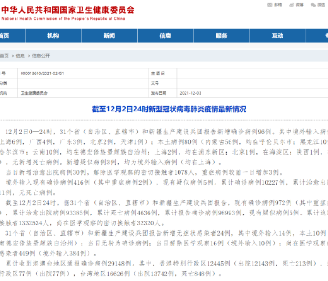Image resolution: width=328 pixels, height=281 pixels.
Task: Open the 机构 navigation menu
Action: click(53, 36)
